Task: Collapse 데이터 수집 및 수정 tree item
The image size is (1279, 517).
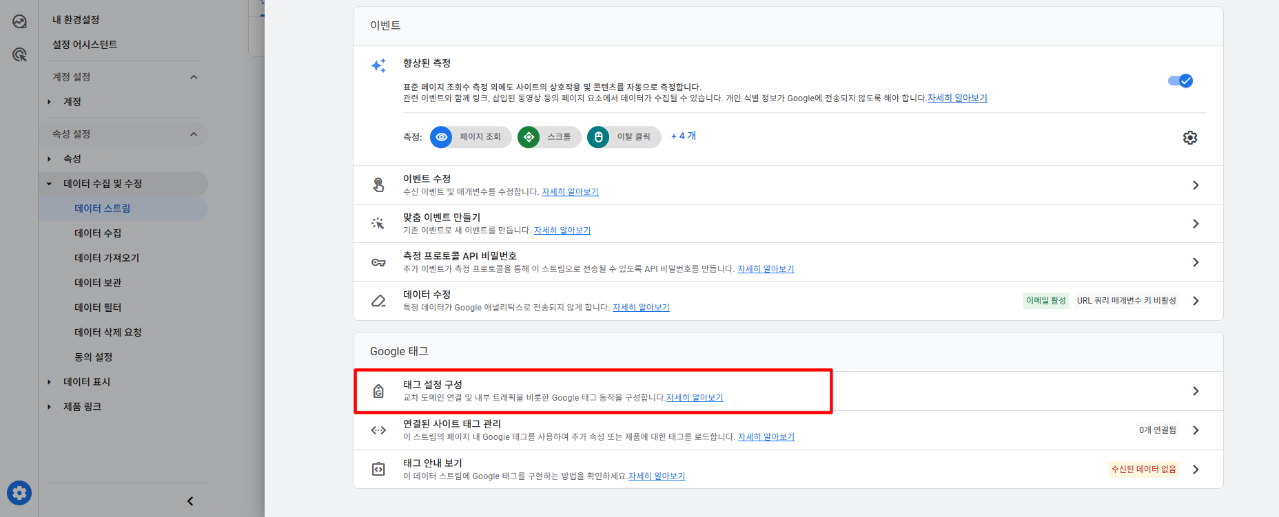Action: [x=50, y=184]
